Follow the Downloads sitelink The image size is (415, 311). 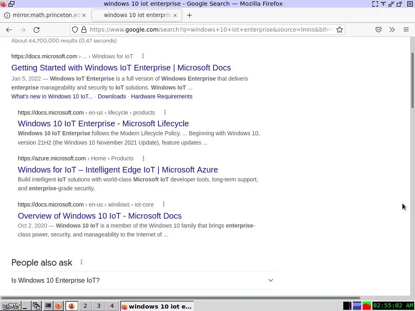pyautogui.click(x=112, y=96)
